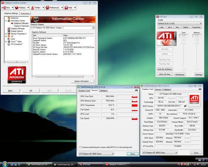The image size is (208, 167).
Task: Click the Core clock value field
Action: click(x=184, y=36)
